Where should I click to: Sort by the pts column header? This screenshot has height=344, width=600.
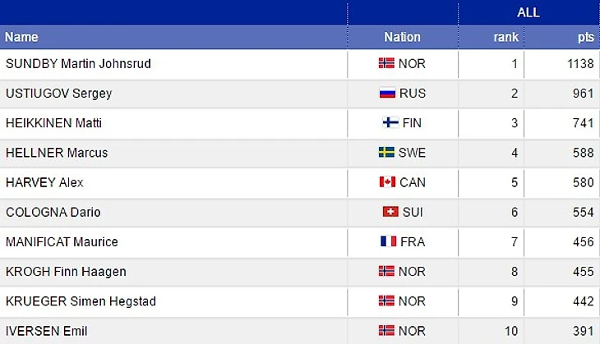coord(586,37)
